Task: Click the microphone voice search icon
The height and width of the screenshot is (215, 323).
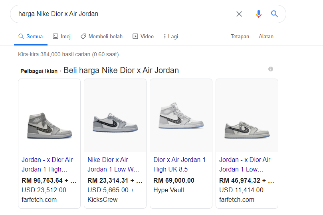Action: [x=258, y=14]
